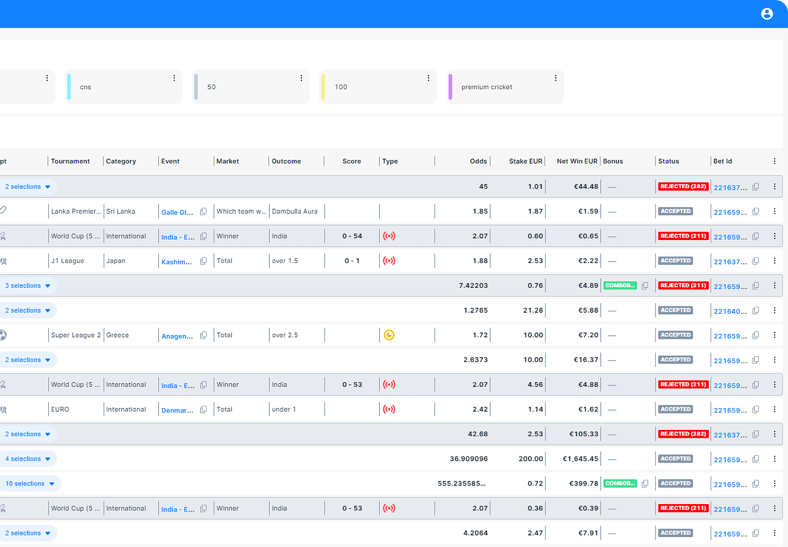788x547 pixels.
Task: Open the table header three-dot options menu
Action: point(775,161)
